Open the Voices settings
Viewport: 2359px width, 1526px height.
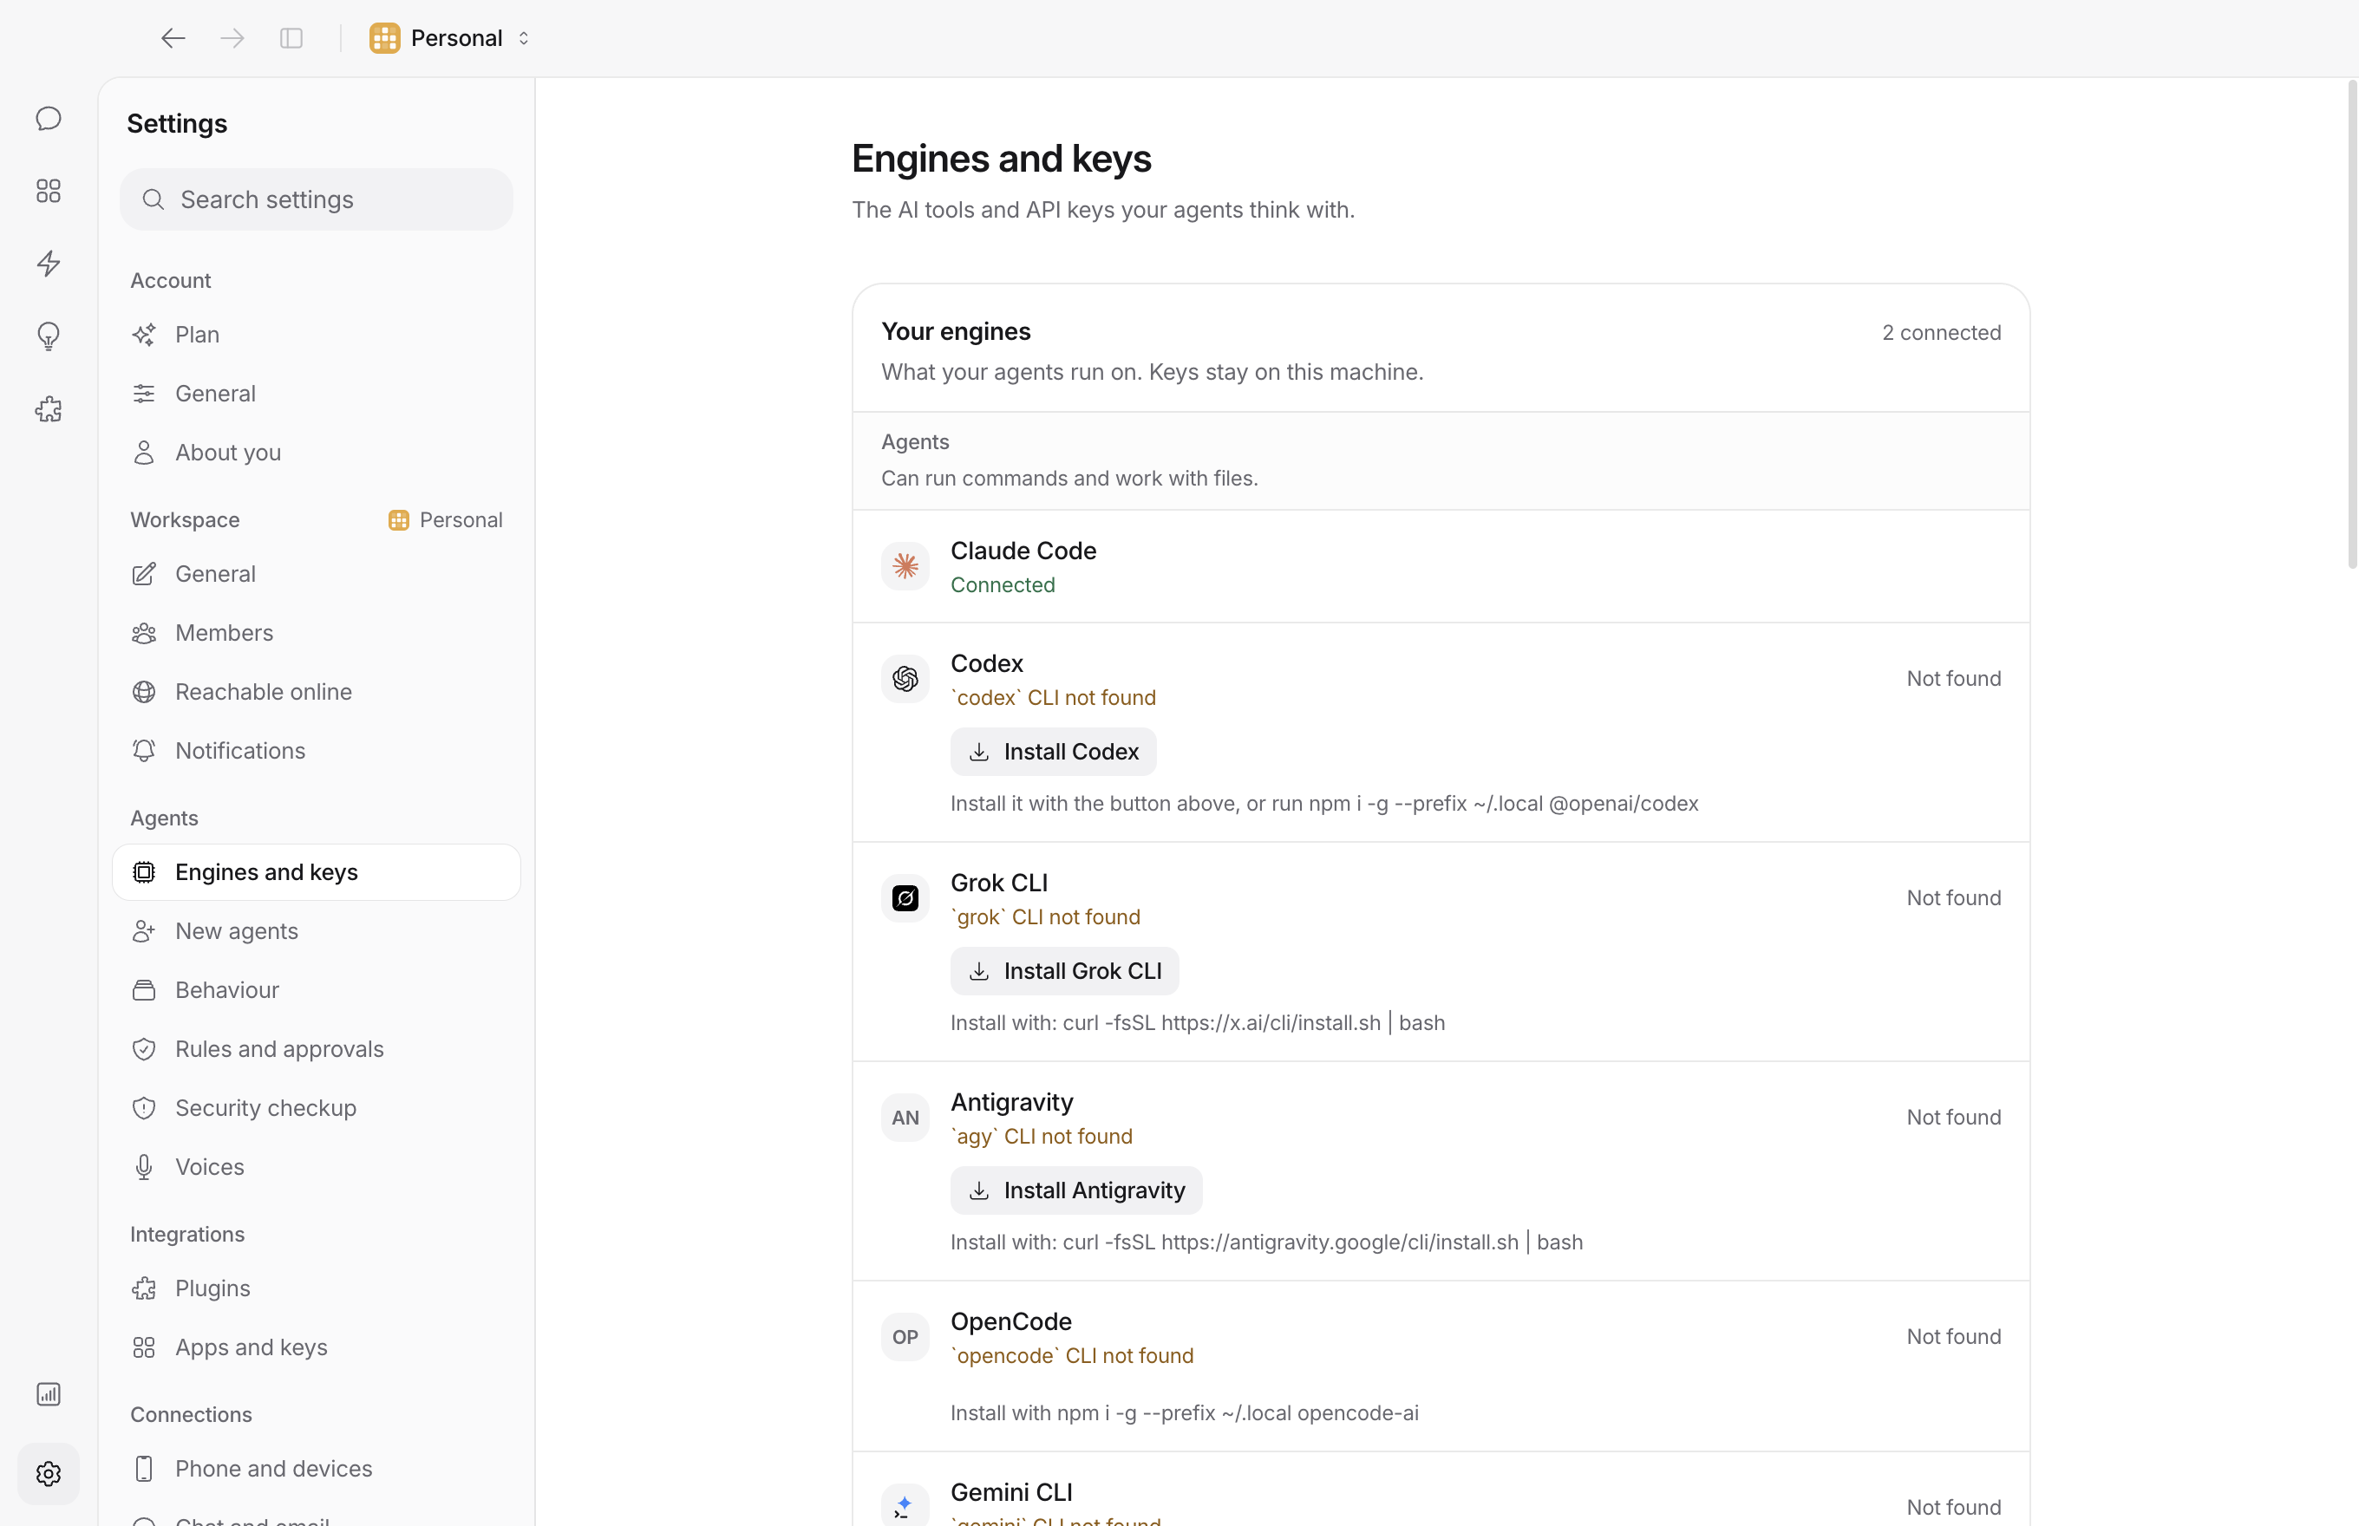pos(317,1167)
